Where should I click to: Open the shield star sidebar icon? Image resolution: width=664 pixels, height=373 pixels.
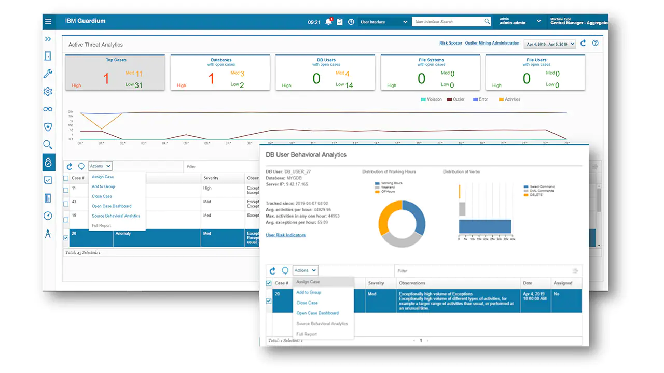tap(48, 127)
